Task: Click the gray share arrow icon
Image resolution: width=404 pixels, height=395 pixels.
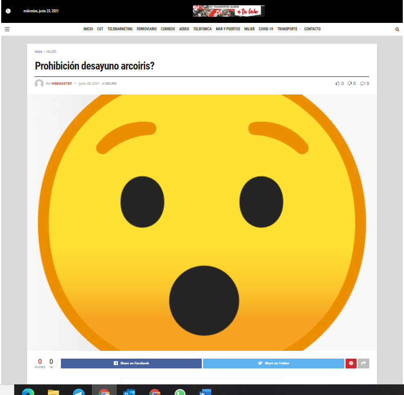Action: (364, 364)
